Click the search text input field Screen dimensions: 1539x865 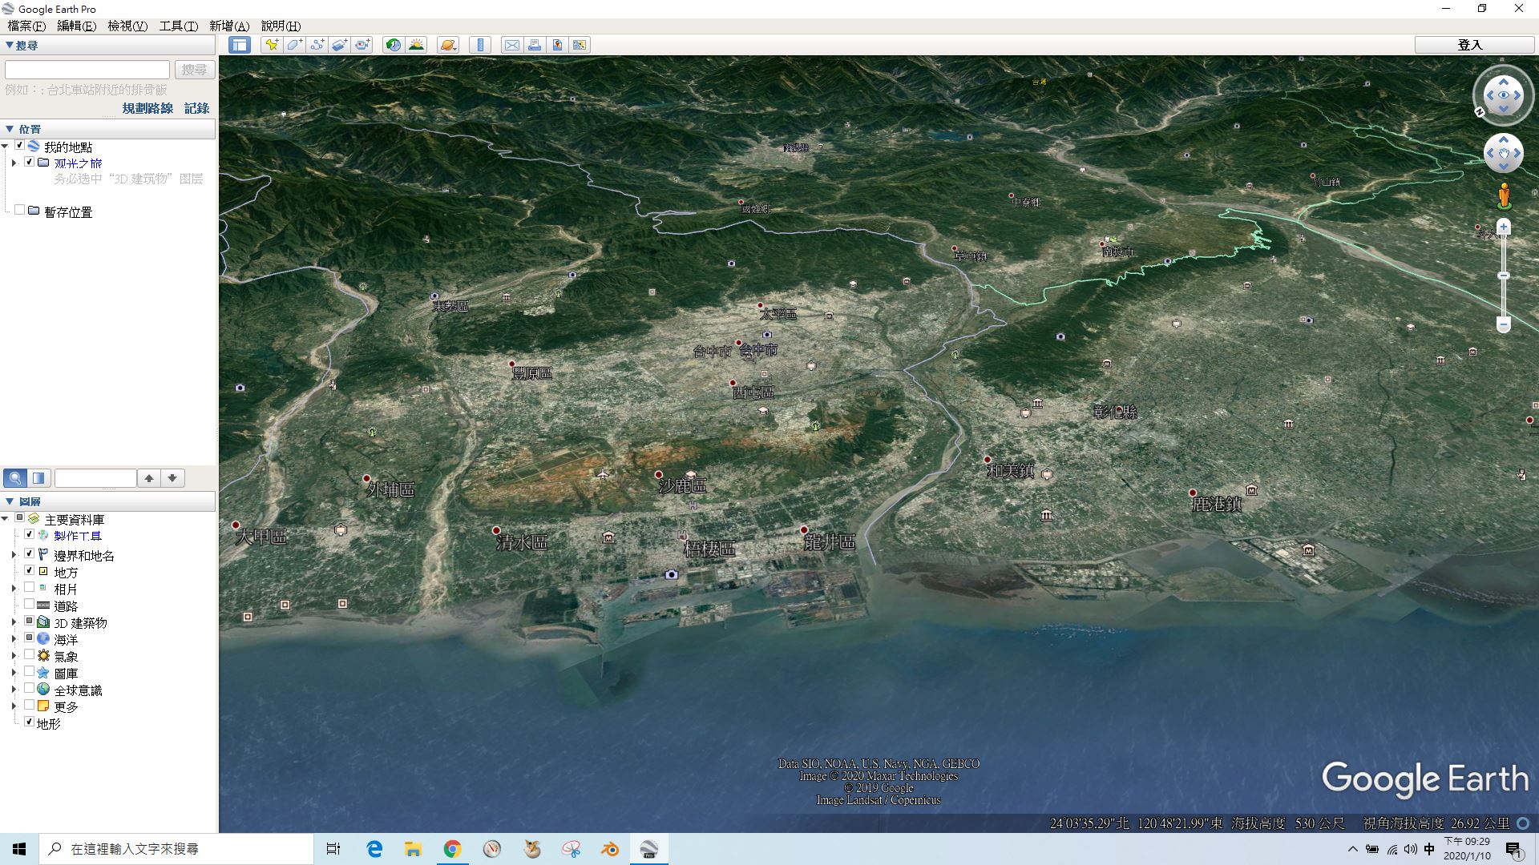coord(87,70)
